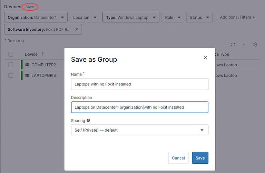Open the Type: Windows Laptop dropdown

(131, 17)
